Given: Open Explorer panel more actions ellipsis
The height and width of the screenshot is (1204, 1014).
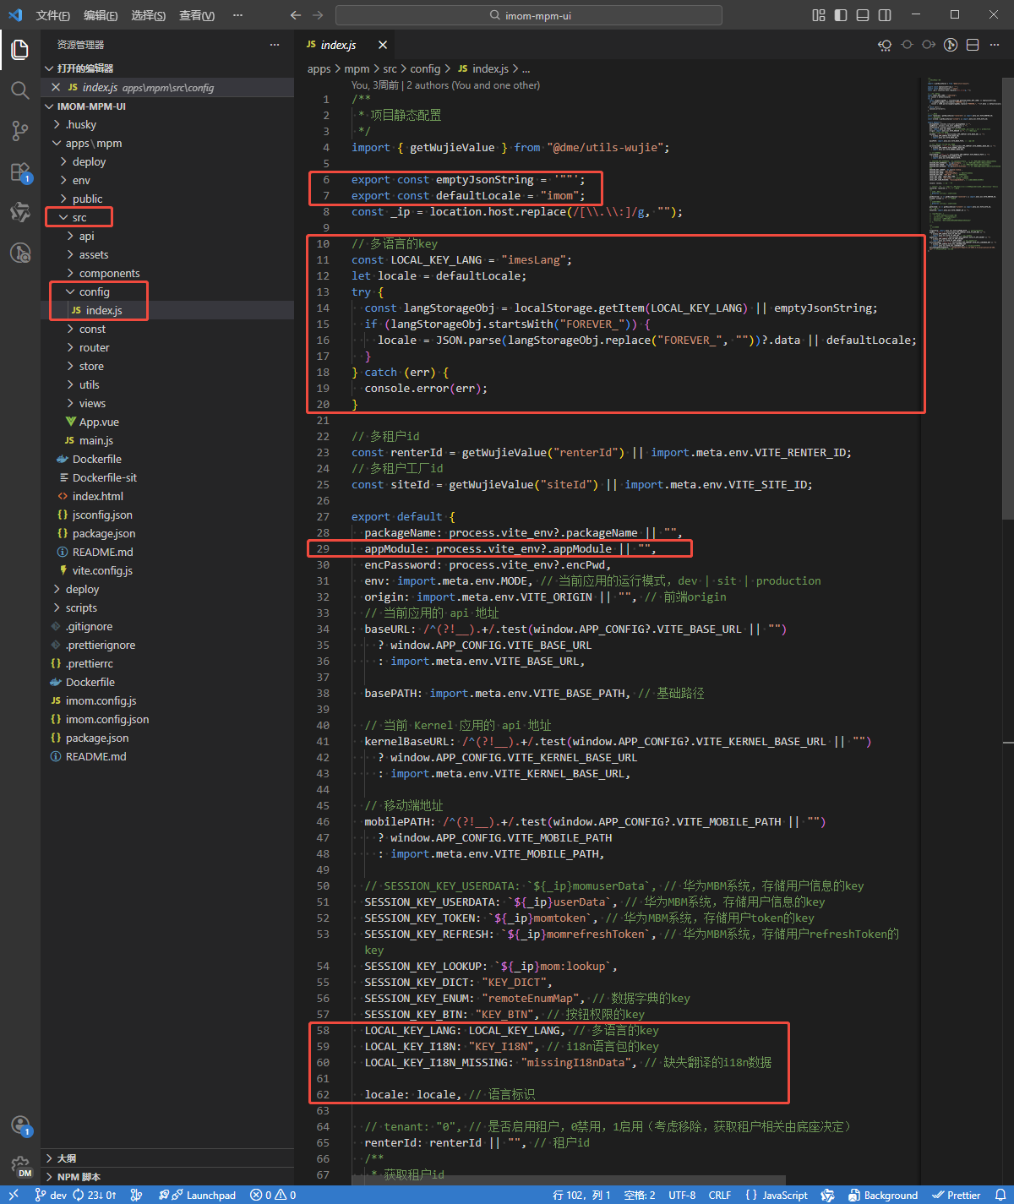Looking at the screenshot, I should (275, 45).
